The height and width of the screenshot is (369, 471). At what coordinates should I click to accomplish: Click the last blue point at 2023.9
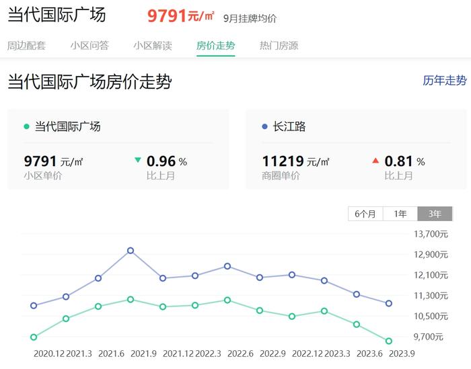[x=389, y=303]
